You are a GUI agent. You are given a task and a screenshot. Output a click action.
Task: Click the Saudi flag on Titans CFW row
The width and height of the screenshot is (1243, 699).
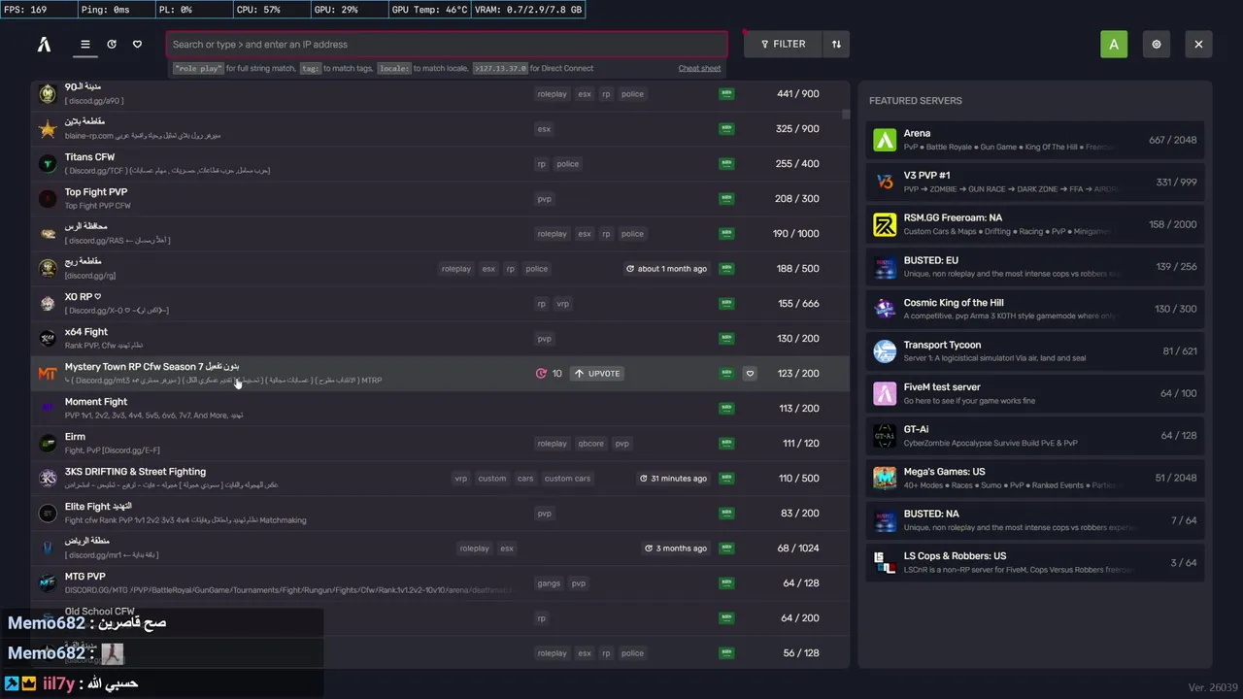click(726, 163)
